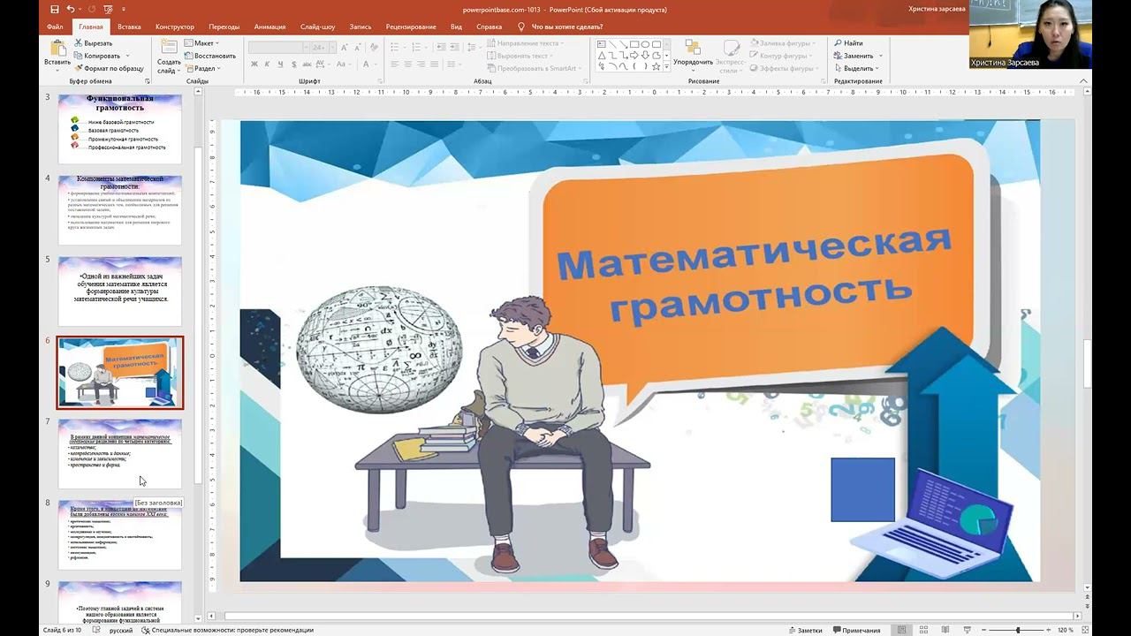
Task: Select the rectangle shape in shapes gallery
Action: click(x=634, y=44)
